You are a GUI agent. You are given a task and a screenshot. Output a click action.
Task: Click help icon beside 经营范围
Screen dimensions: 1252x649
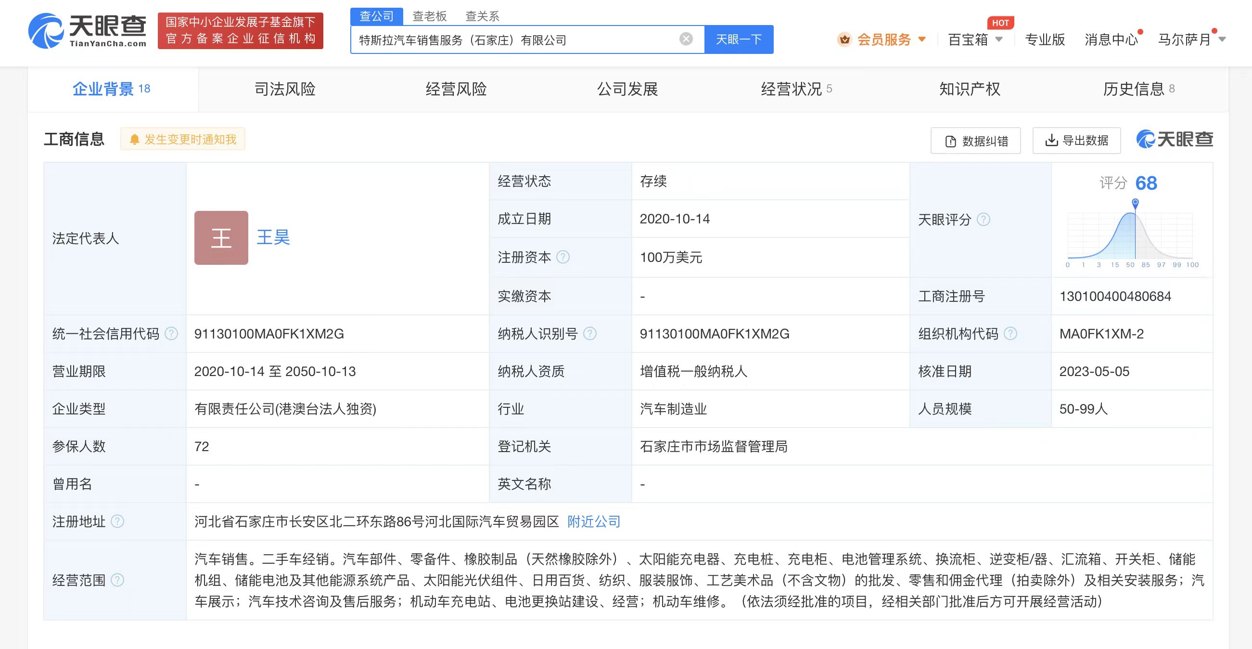click(x=117, y=580)
